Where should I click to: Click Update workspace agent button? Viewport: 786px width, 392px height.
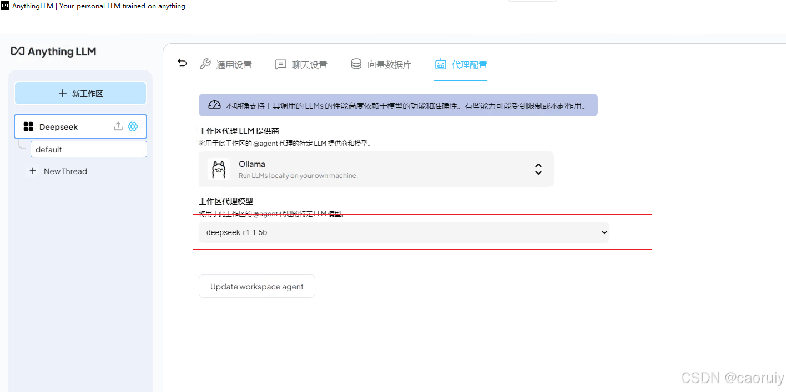257,286
